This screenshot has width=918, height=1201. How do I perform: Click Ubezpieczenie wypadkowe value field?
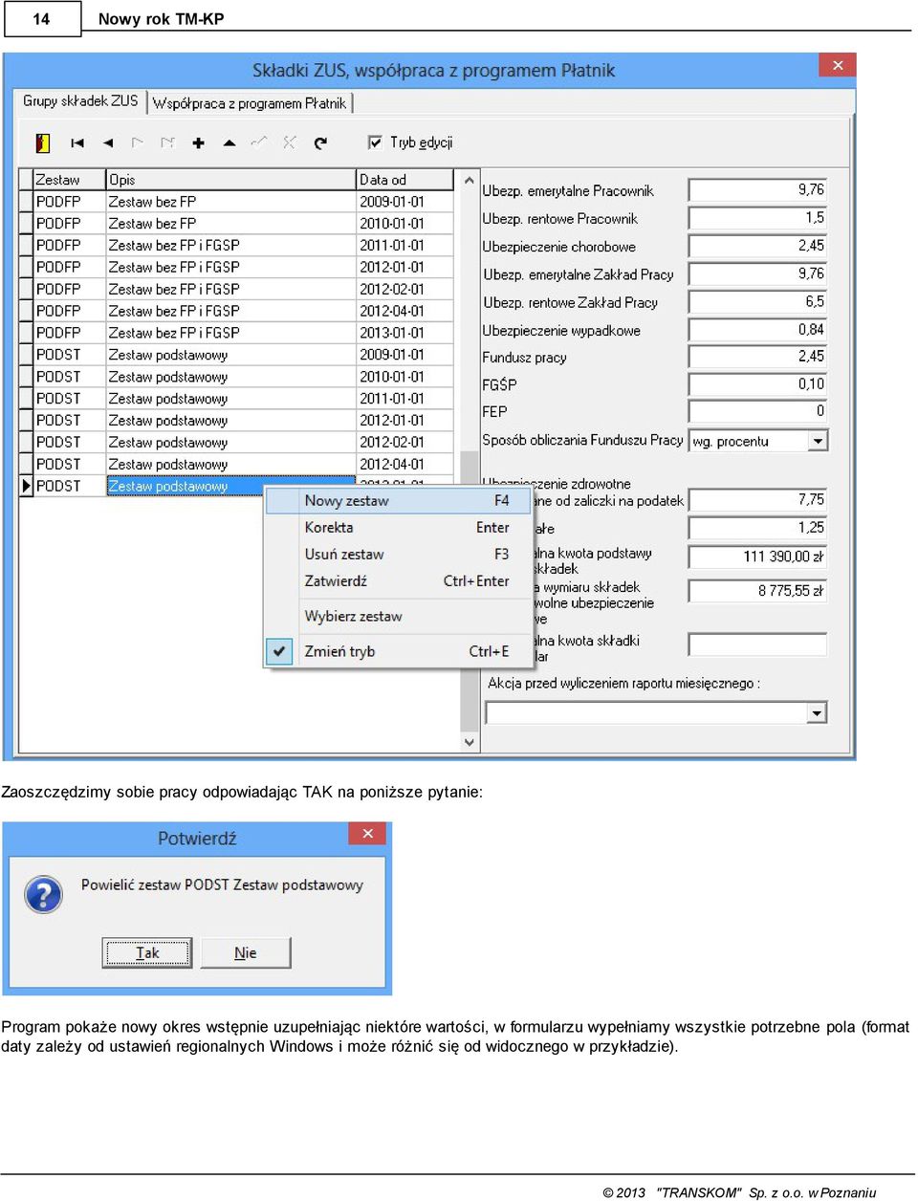(x=757, y=330)
